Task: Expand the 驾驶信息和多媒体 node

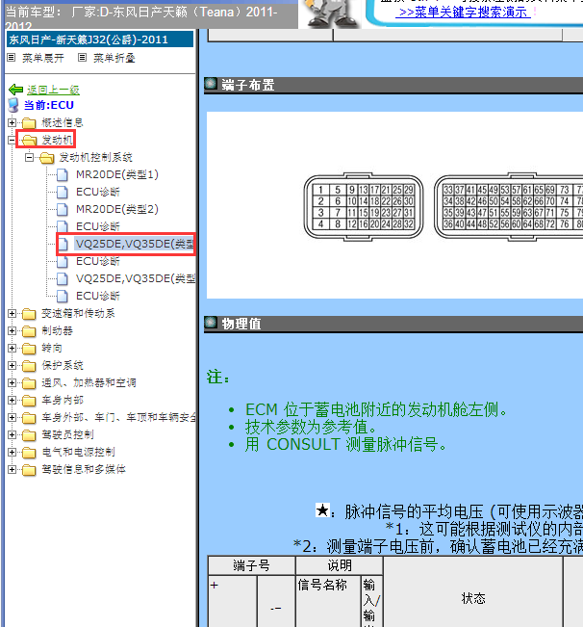Action: [x=12, y=469]
